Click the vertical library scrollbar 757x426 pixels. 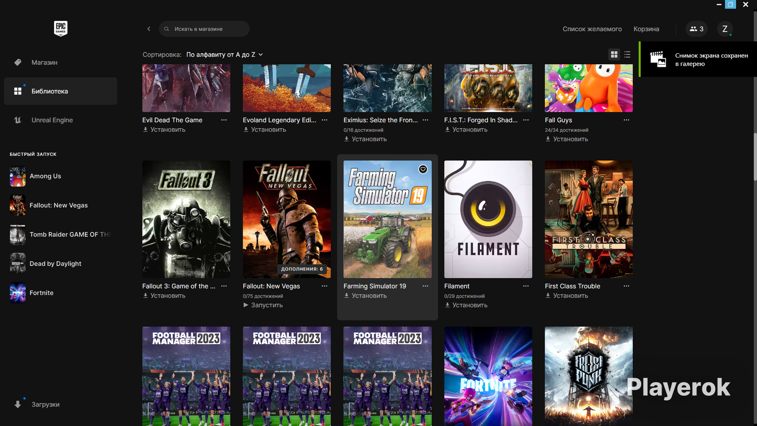(755, 157)
